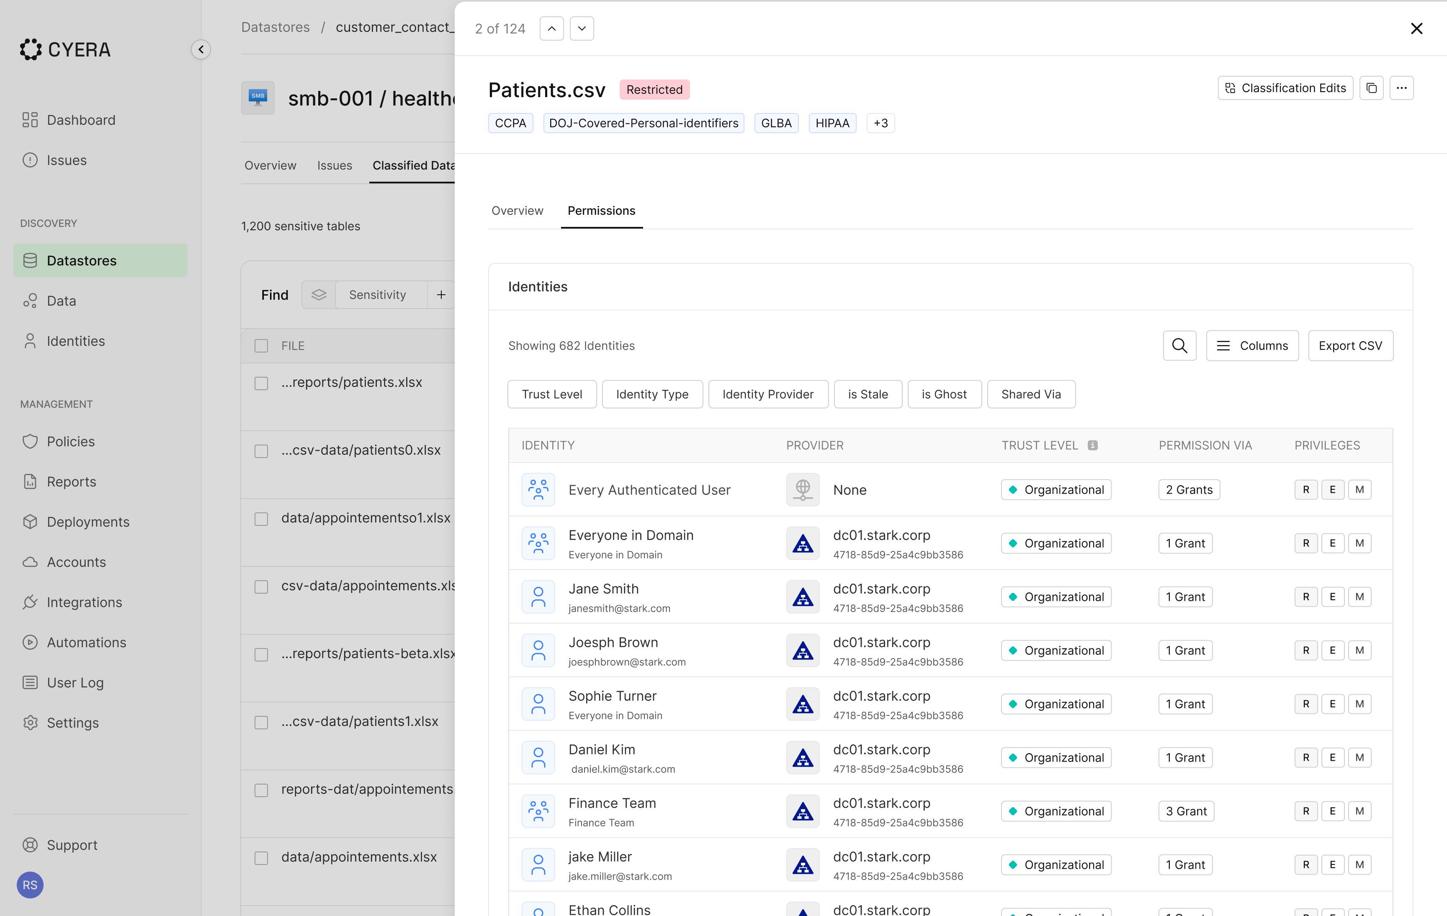Image resolution: width=1447 pixels, height=916 pixels.
Task: Open the Reports section
Action: pos(72,481)
